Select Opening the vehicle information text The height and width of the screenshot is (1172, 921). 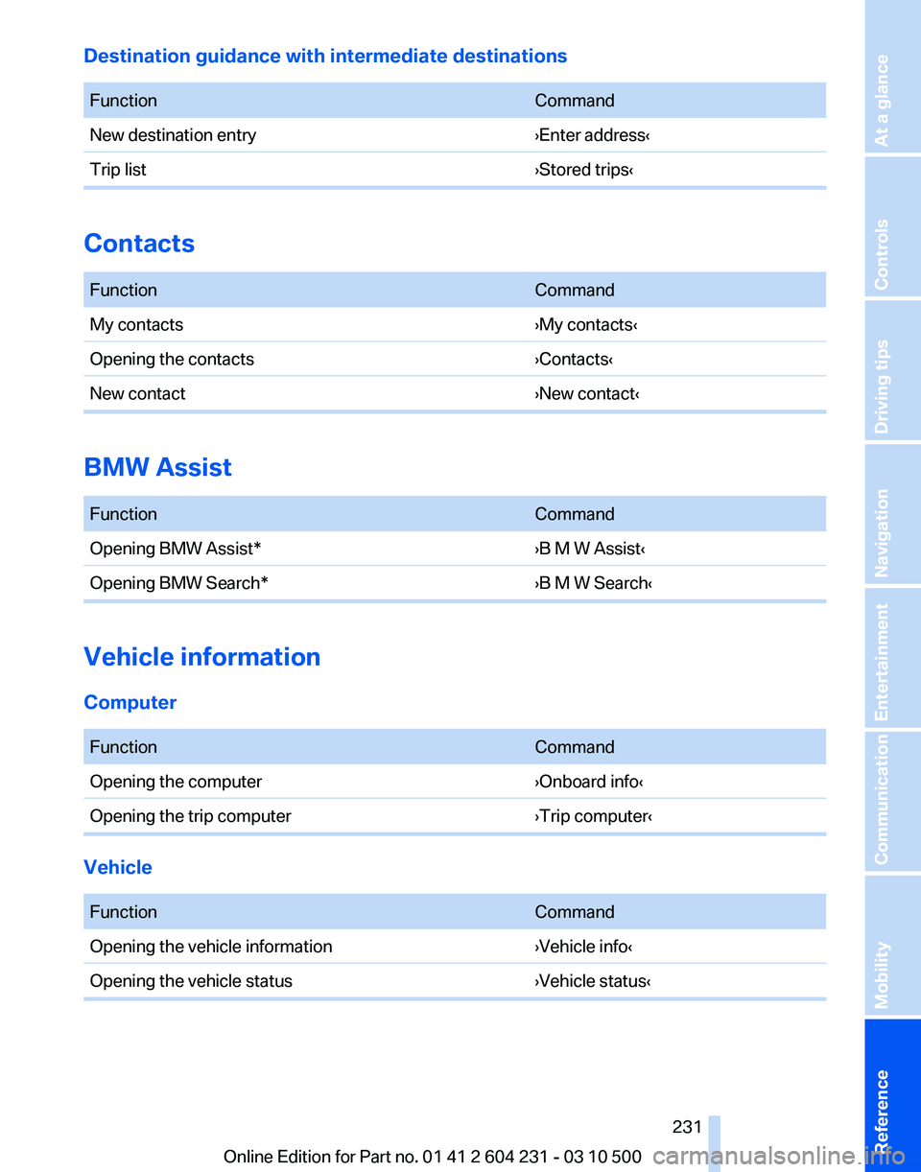pyautogui.click(x=211, y=947)
